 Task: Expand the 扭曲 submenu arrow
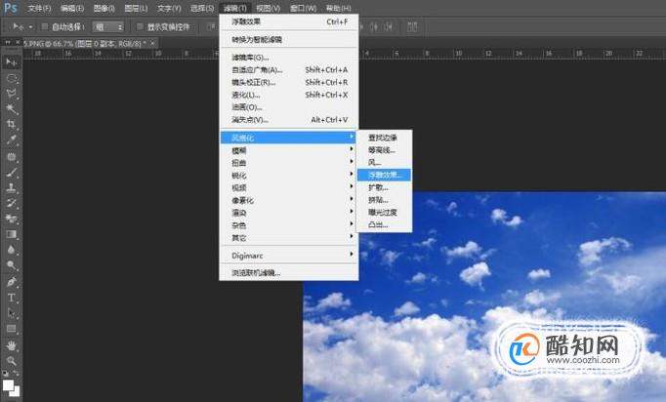click(352, 162)
